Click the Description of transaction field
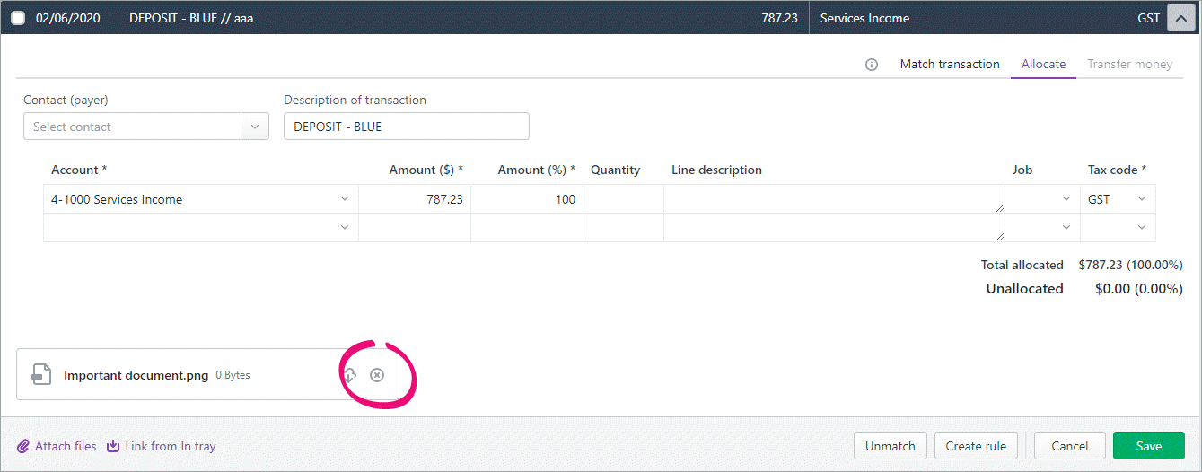 407,127
